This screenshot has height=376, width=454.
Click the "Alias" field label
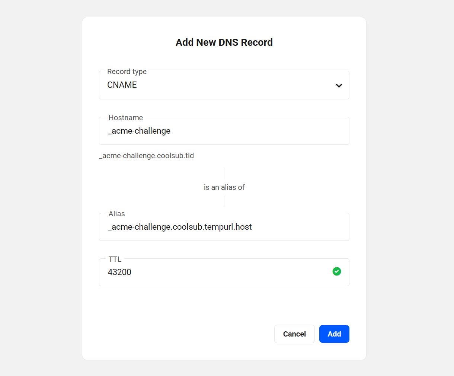click(116, 214)
